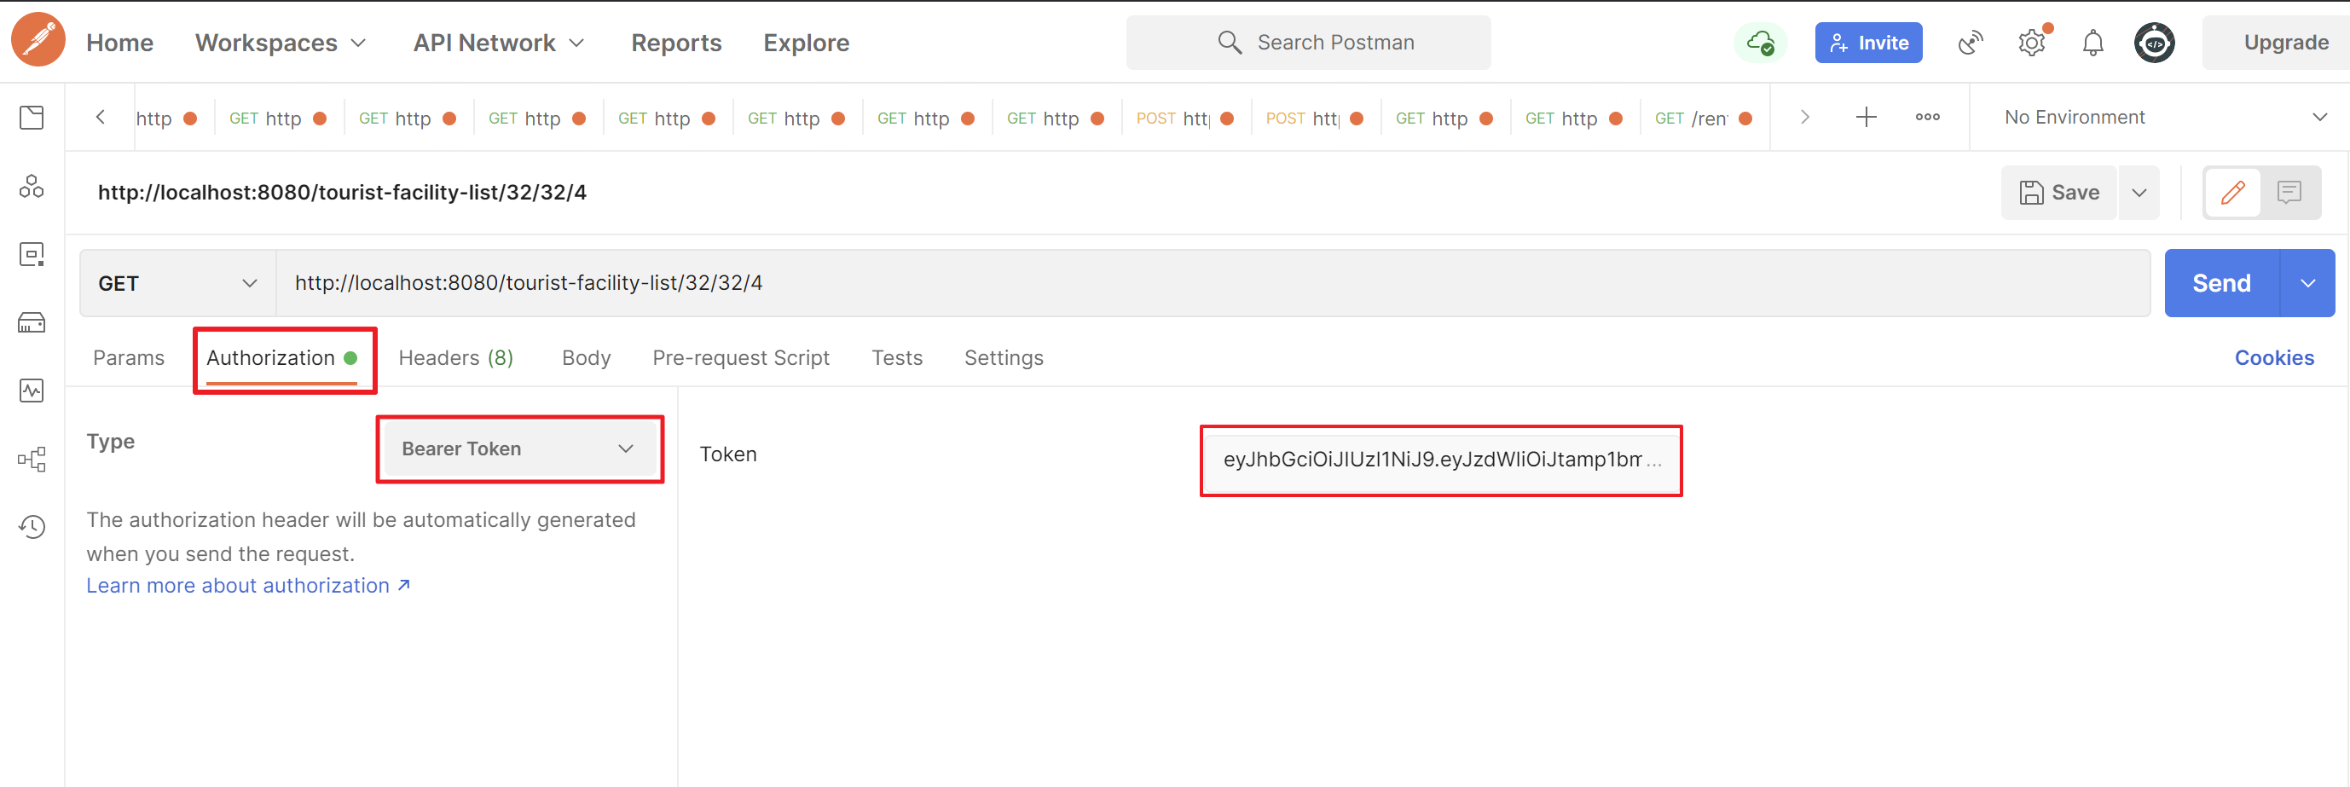Open the notifications bell
2350x787 pixels.
[x=2092, y=42]
